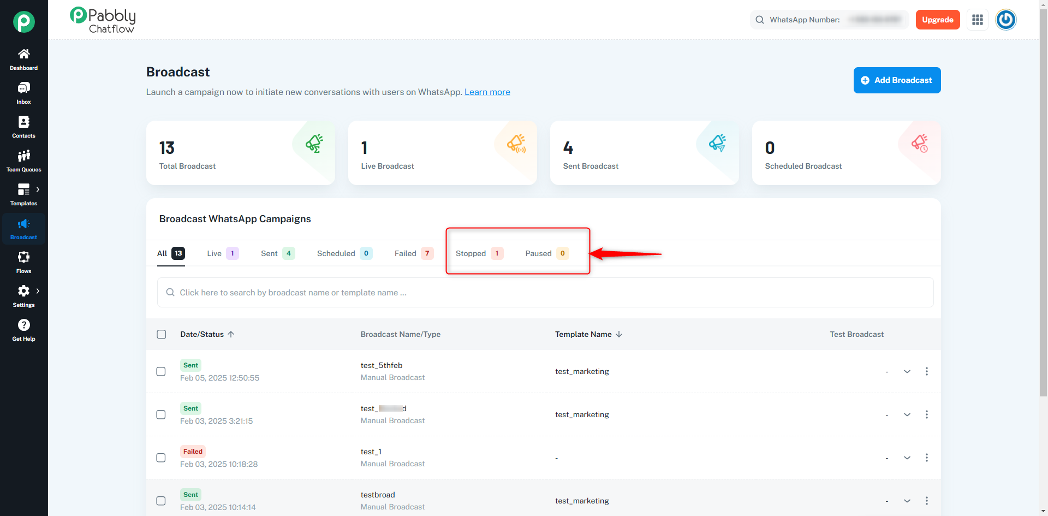Click the date Feb 05, 2025 12:50:55
Screen dimensions: 1048x516
point(219,378)
